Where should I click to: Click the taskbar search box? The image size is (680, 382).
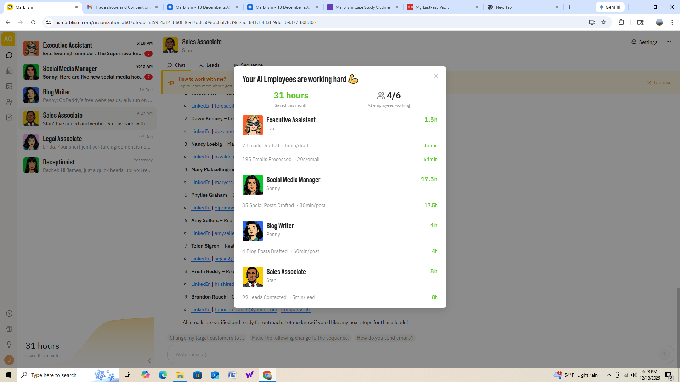(68, 375)
